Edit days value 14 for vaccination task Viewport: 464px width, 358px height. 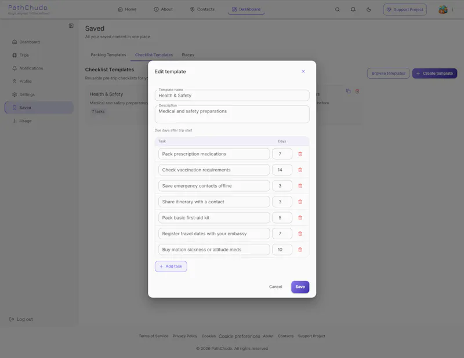point(282,170)
